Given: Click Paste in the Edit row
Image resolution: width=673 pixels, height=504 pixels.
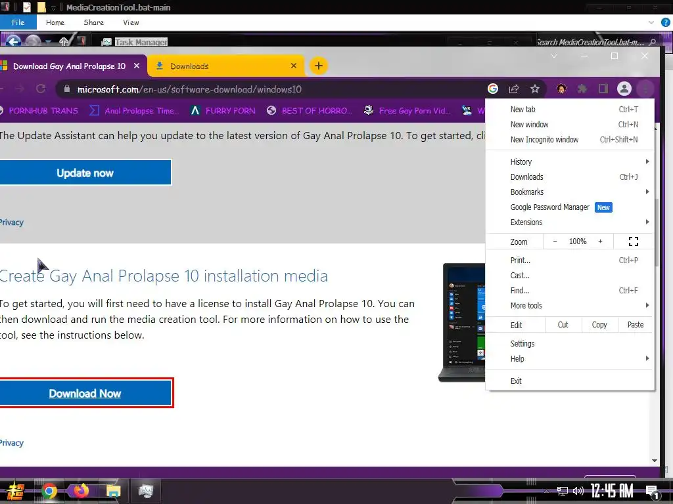Looking at the screenshot, I should point(636,324).
